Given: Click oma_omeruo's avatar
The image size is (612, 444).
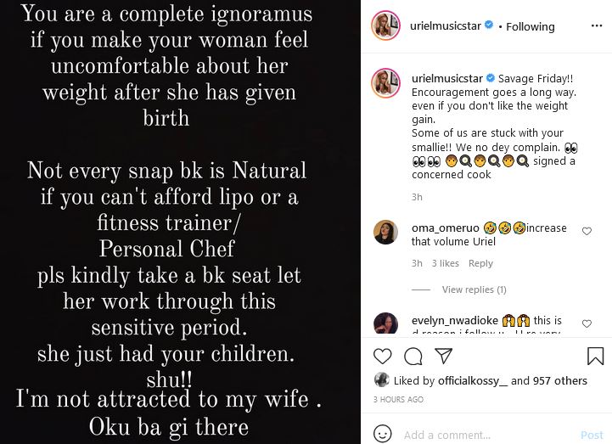Looking at the screenshot, I should click(x=385, y=232).
